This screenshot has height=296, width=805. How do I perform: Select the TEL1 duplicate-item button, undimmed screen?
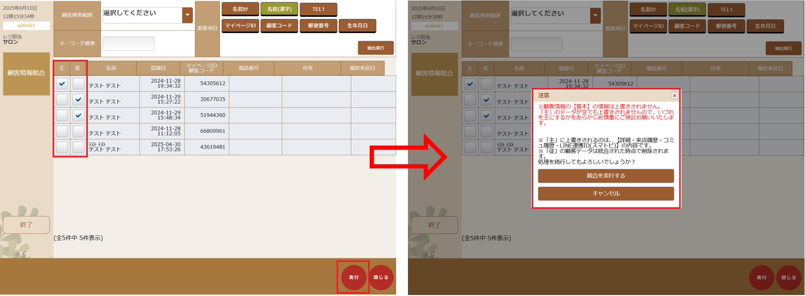pos(319,9)
